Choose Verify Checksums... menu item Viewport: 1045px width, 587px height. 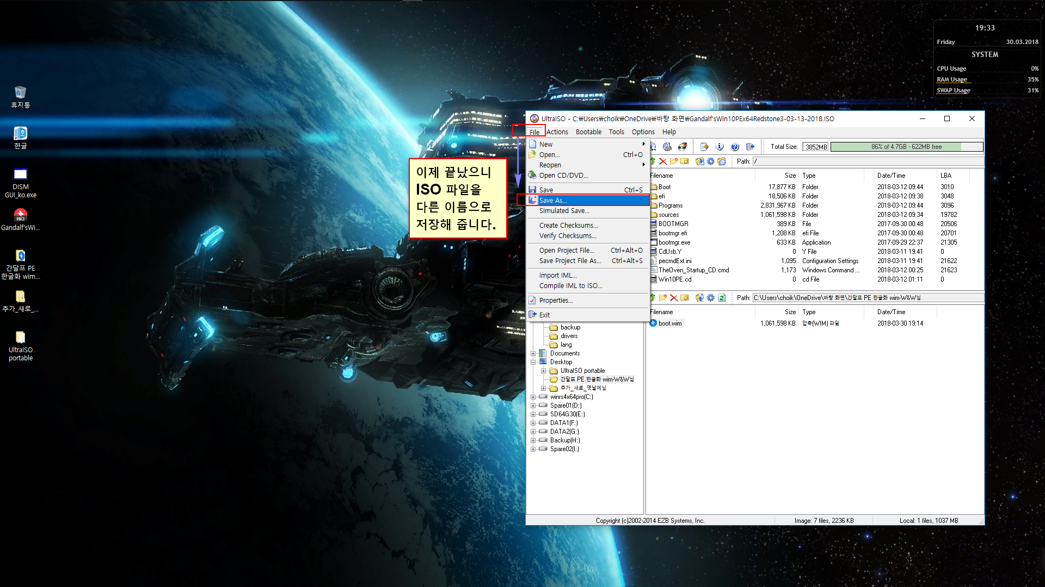pyautogui.click(x=588, y=236)
